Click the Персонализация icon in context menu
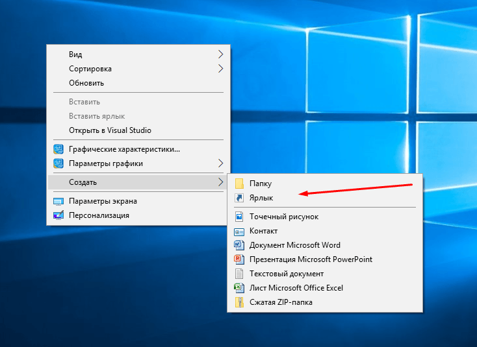The height and width of the screenshot is (347, 477). coord(58,215)
